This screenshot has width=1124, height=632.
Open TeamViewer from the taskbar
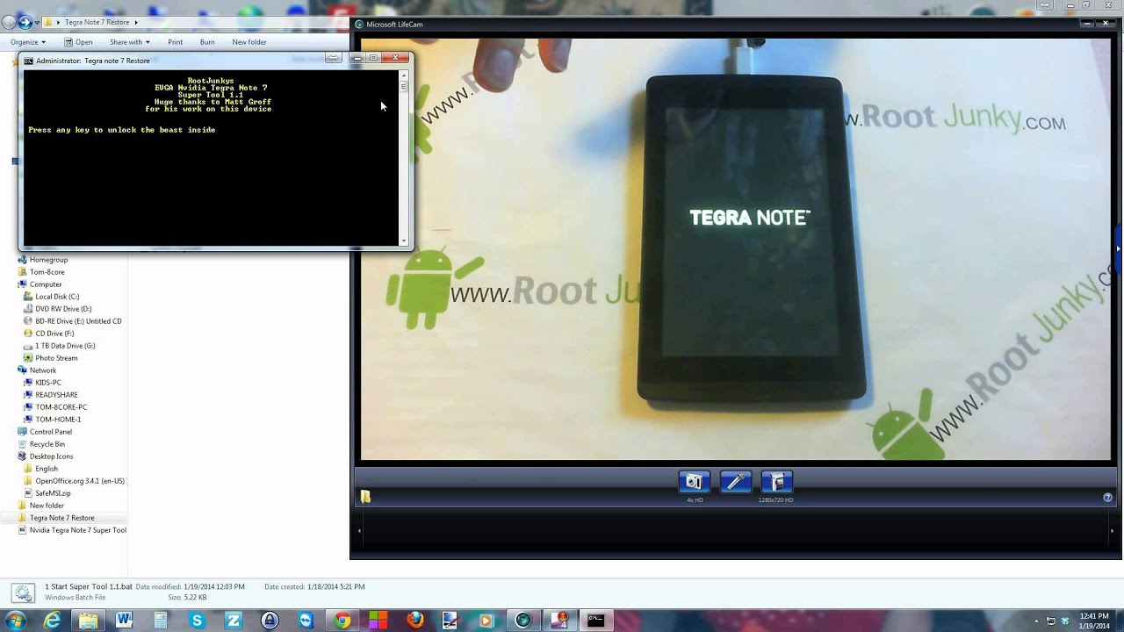[306, 621]
